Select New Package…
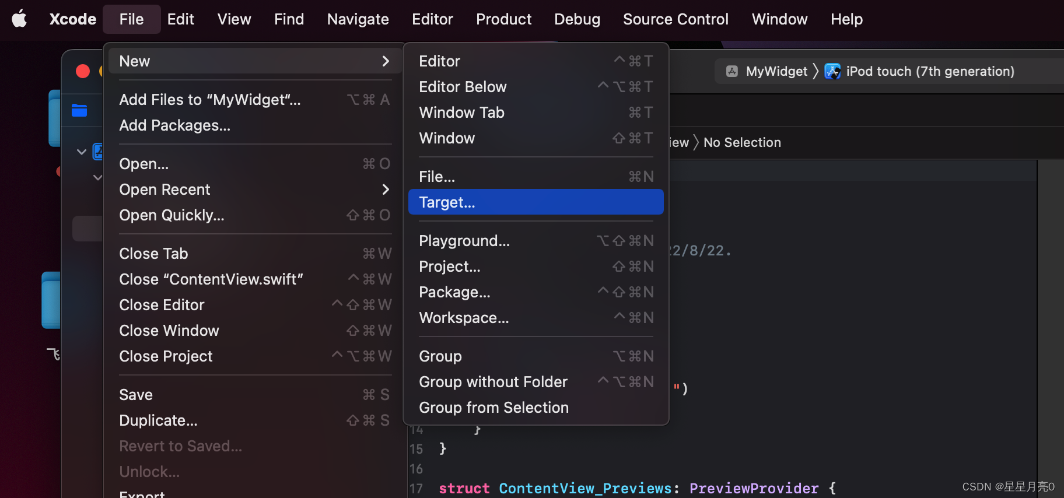 click(536, 292)
